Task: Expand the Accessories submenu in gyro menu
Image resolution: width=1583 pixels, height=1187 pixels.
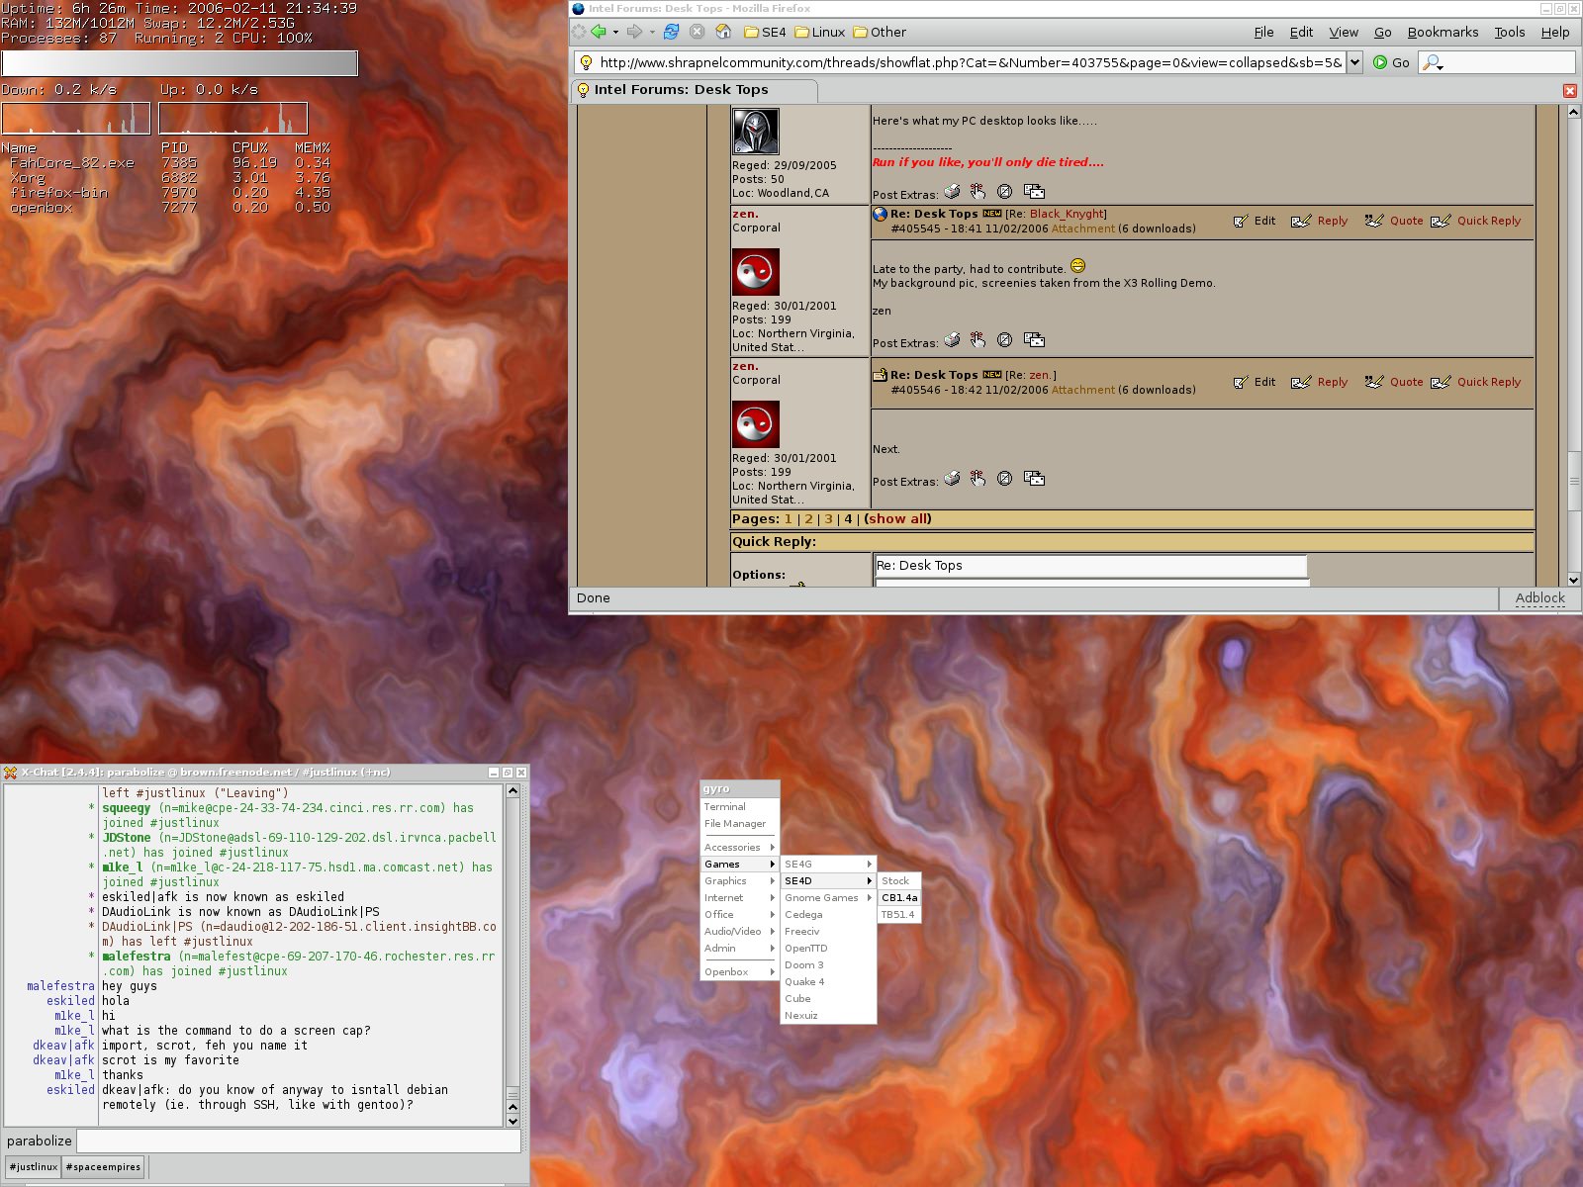Action: [x=738, y=848]
